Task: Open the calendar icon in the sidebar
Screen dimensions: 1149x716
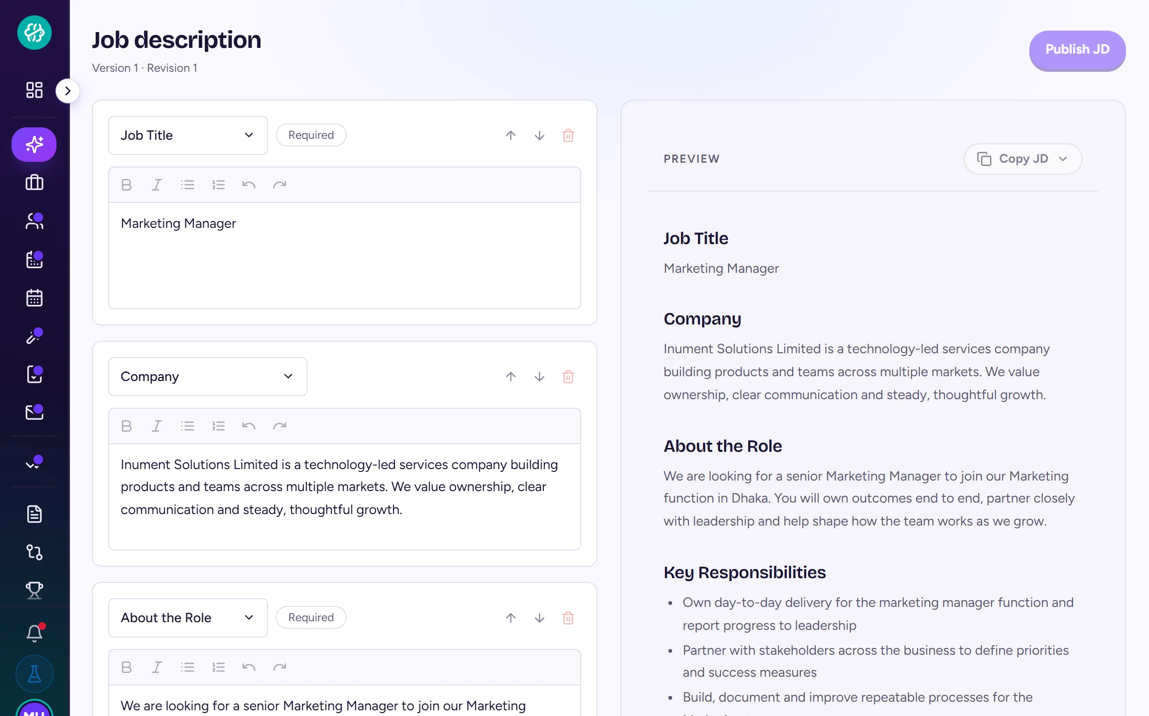Action: 34,298
